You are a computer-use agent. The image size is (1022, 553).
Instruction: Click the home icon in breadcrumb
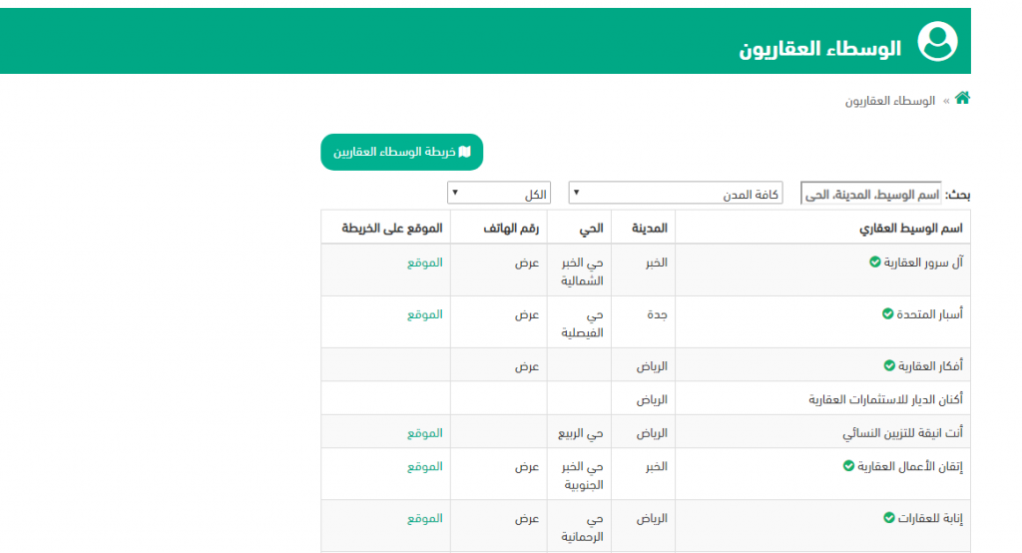[962, 99]
